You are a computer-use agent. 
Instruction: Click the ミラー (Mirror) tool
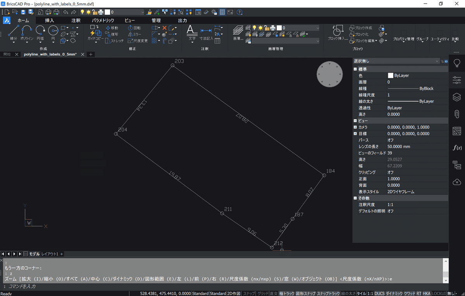134,34
